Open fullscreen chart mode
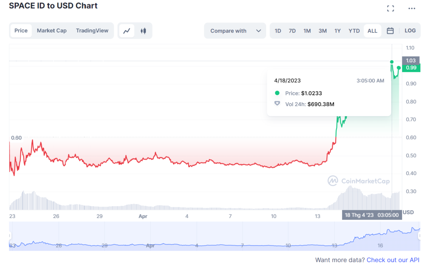 pos(390,9)
